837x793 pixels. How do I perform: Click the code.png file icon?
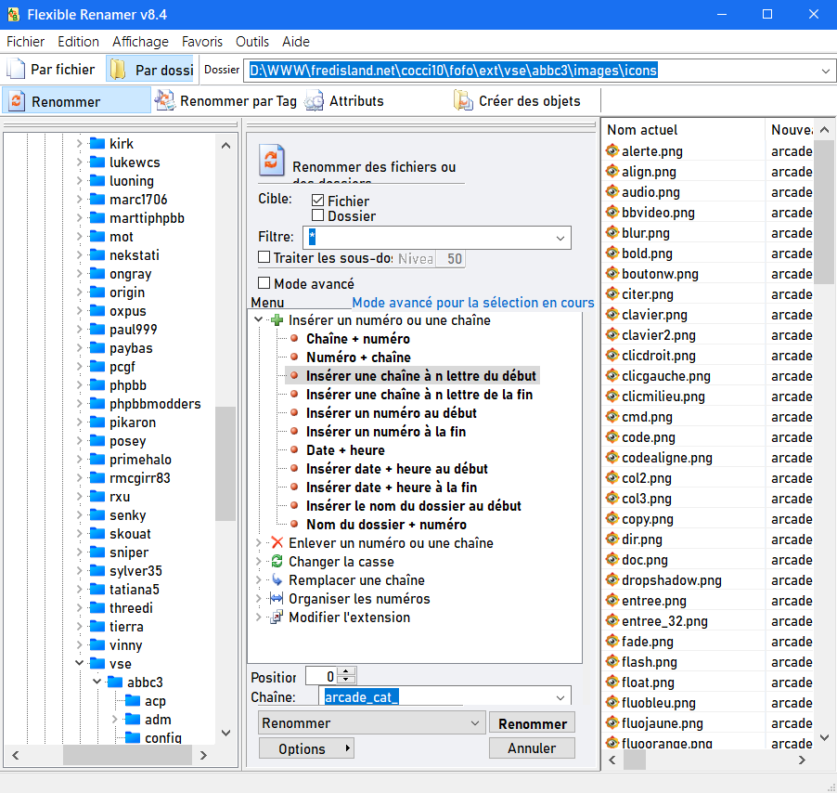click(x=612, y=437)
